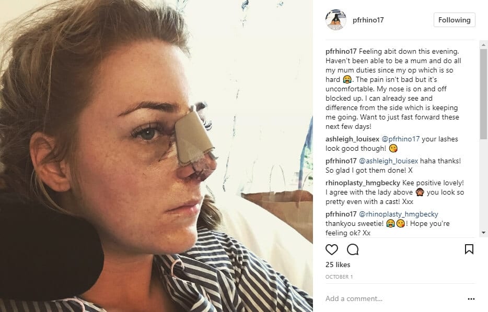Viewport: 488px width, 312px height.
Task: View the 25 likes list
Action: (x=338, y=265)
